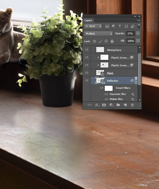The image size is (159, 189).
Task: Click the Opacity 37% value field
Action: click(131, 34)
